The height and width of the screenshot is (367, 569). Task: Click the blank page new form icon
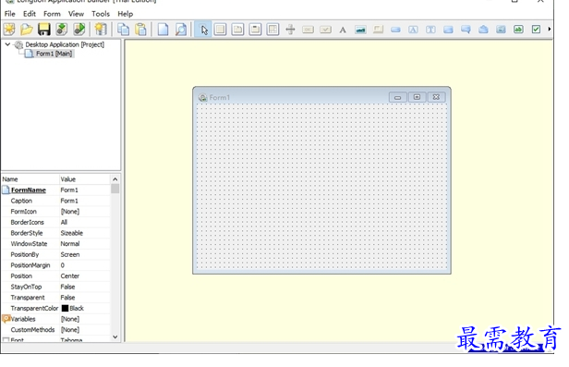163,29
